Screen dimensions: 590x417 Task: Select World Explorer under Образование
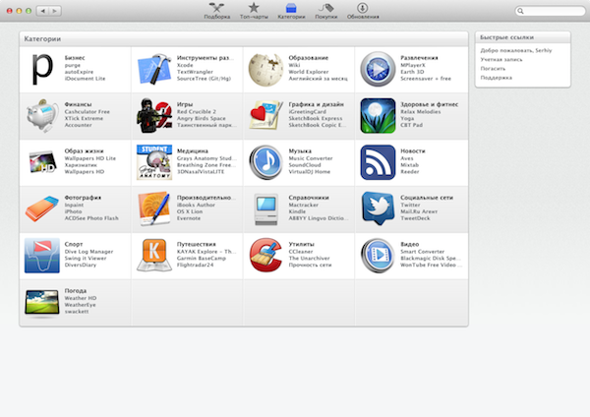coord(309,72)
